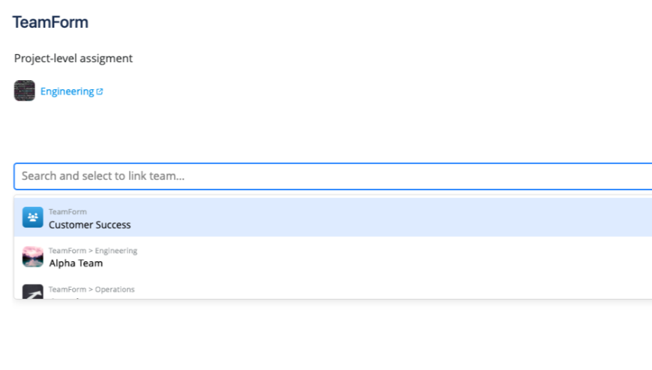
Task: Select the Customer Success team option
Action: pos(330,218)
